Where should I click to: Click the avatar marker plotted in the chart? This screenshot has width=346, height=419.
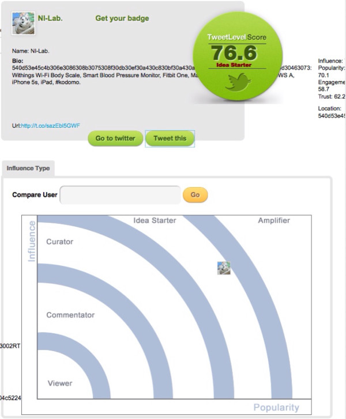(x=224, y=268)
